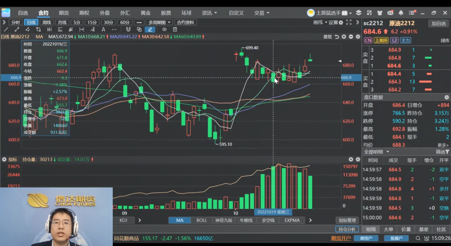Select the text annotation tool
The image size is (451, 246).
point(103,29)
